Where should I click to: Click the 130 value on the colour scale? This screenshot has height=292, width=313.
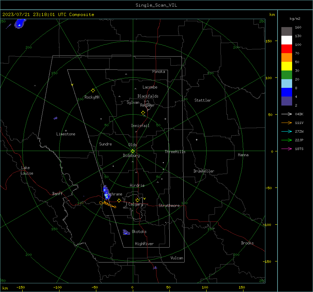[298, 36]
